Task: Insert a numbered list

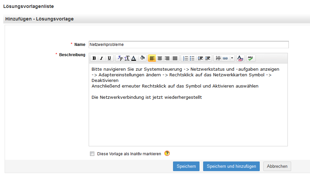Action: pyautogui.click(x=186, y=58)
